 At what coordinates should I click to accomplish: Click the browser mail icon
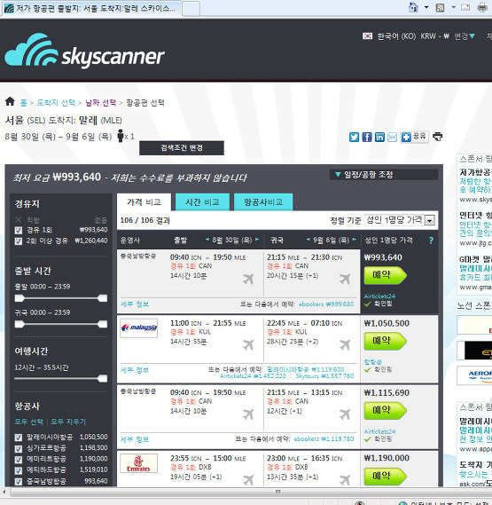coord(465,7)
